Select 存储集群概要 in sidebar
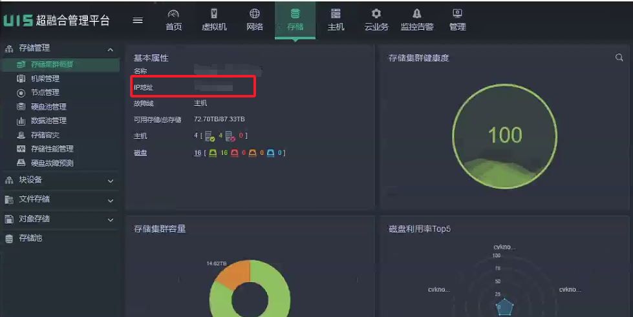Screen dimensions: 633x317 click(x=61, y=65)
